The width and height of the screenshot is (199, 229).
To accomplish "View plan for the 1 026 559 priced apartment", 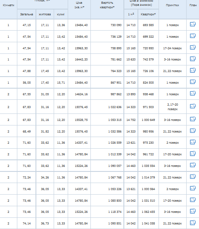I will pyautogui.click(x=192, y=142).
